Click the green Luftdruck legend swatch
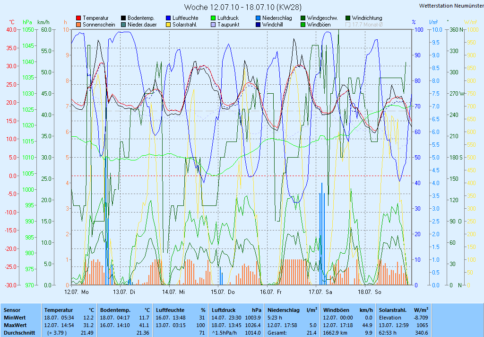Screen dimensions: 484x337 (213, 18)
